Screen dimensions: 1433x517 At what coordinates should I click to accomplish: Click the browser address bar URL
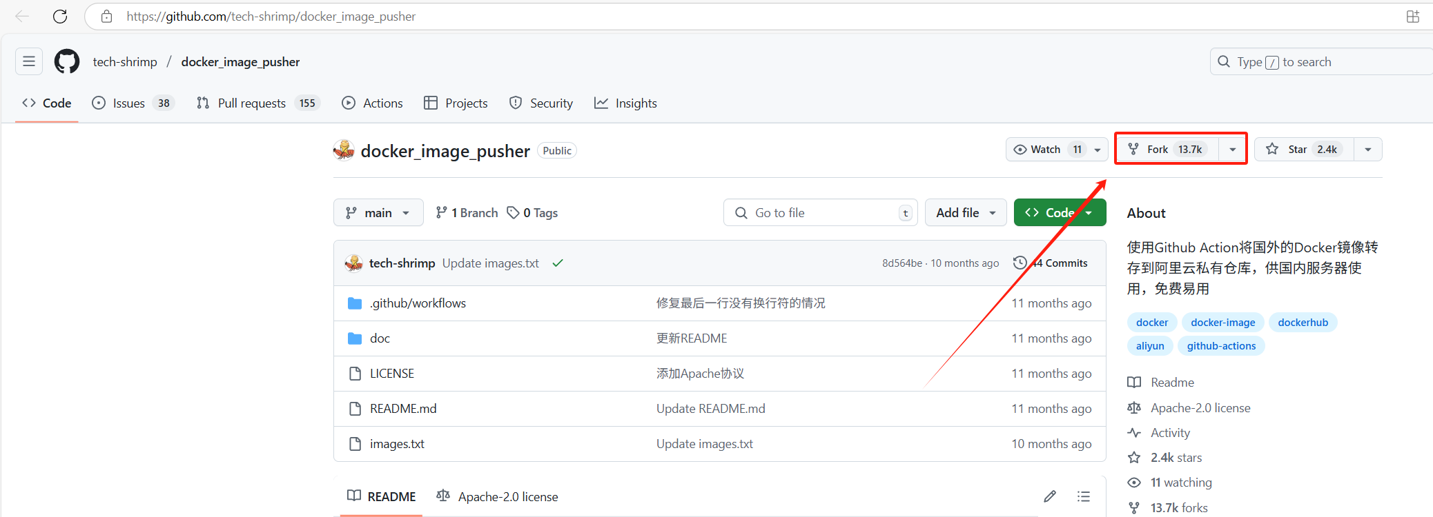(x=271, y=17)
